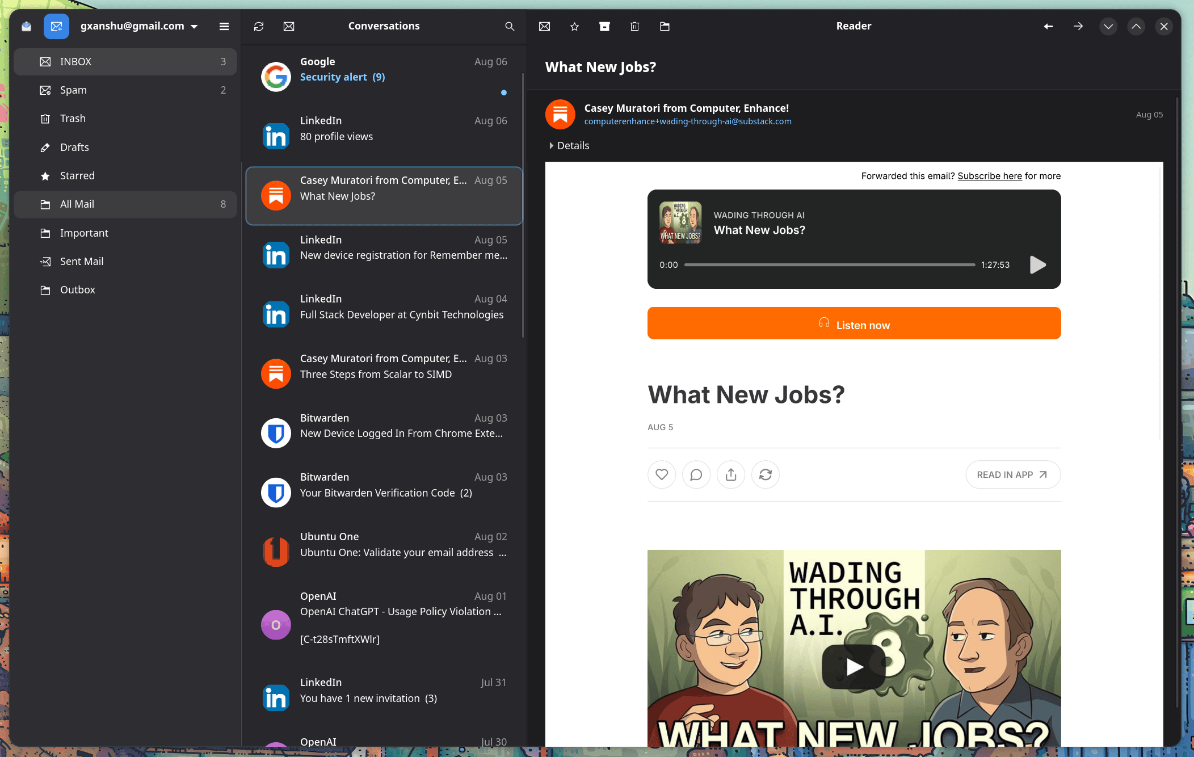Mark the message as unread in Reader toolbar

(x=544, y=26)
